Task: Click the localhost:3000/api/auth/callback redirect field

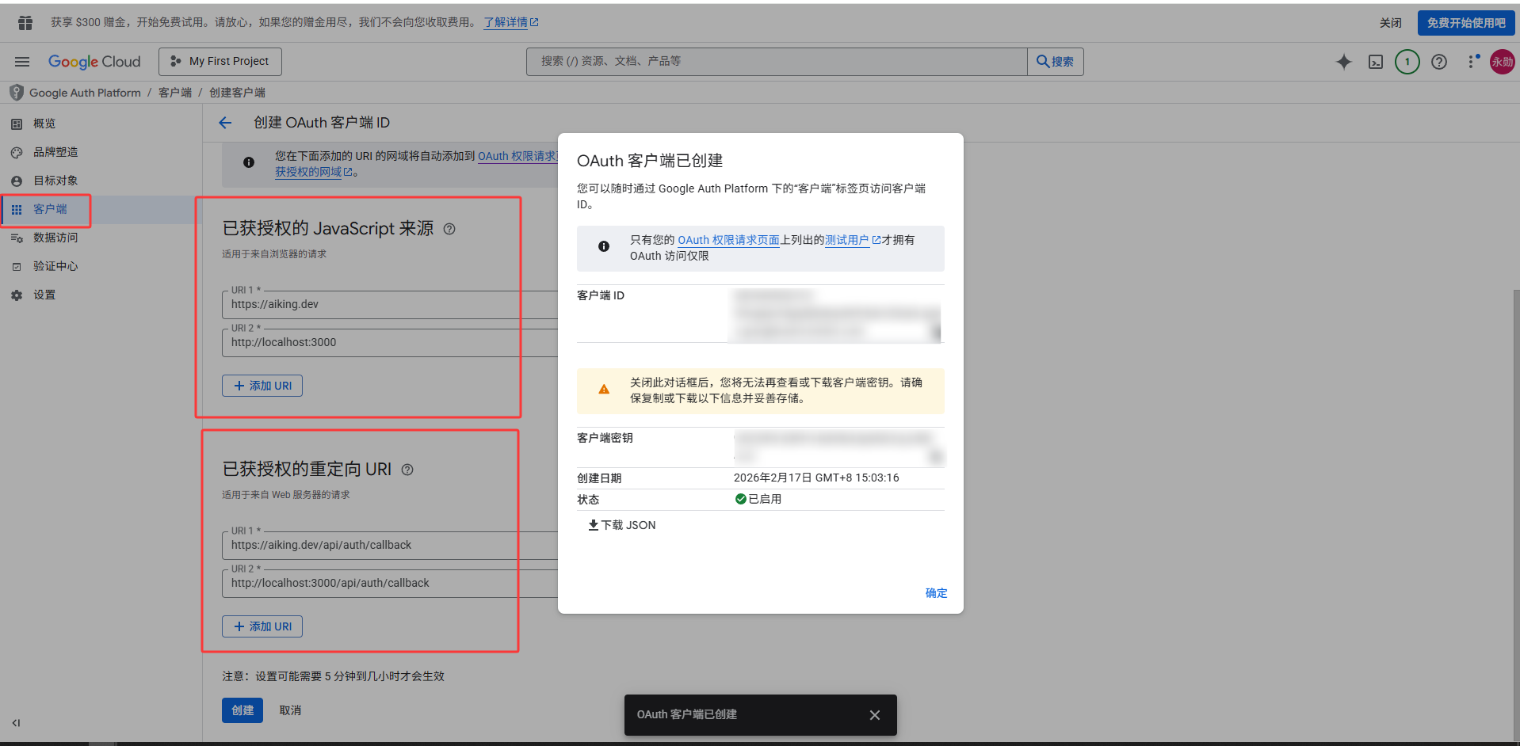Action: (390, 583)
